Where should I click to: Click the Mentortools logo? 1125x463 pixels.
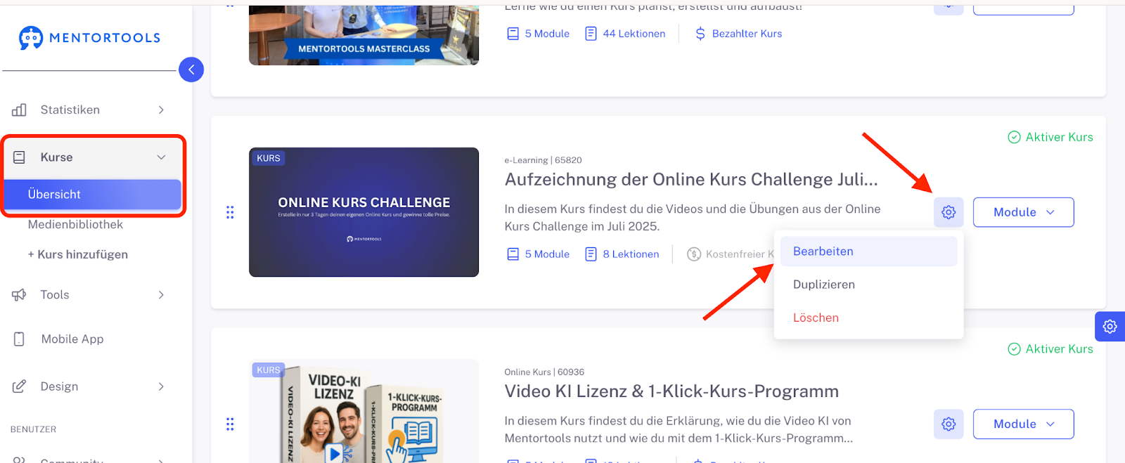click(90, 38)
